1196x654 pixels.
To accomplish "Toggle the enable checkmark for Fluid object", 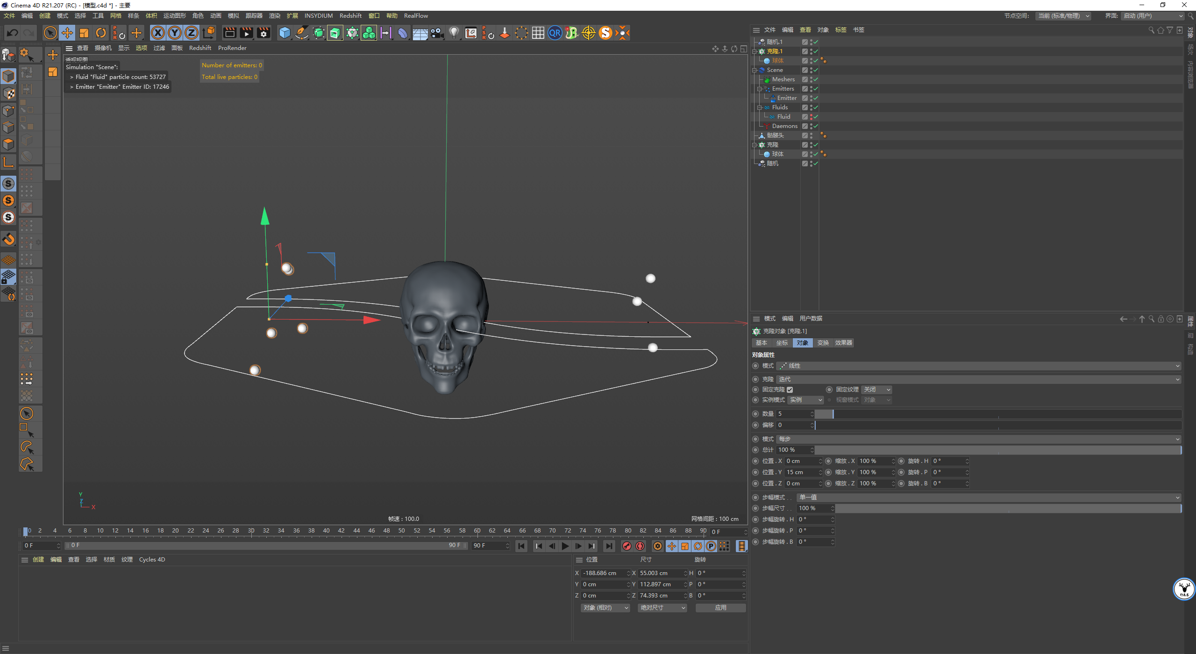I will click(816, 117).
